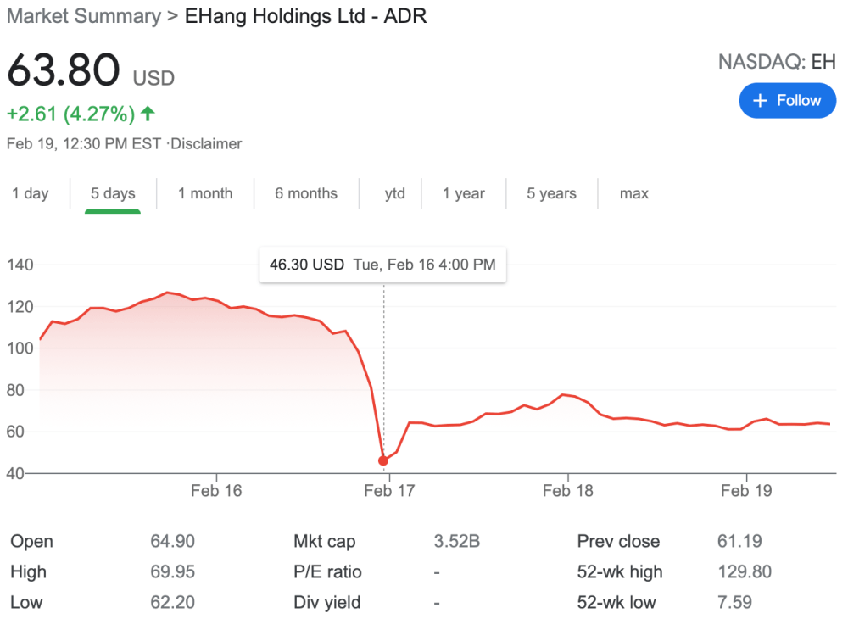Viewport: 848px width, 630px height.
Task: Click the Follow button
Action: click(x=787, y=100)
